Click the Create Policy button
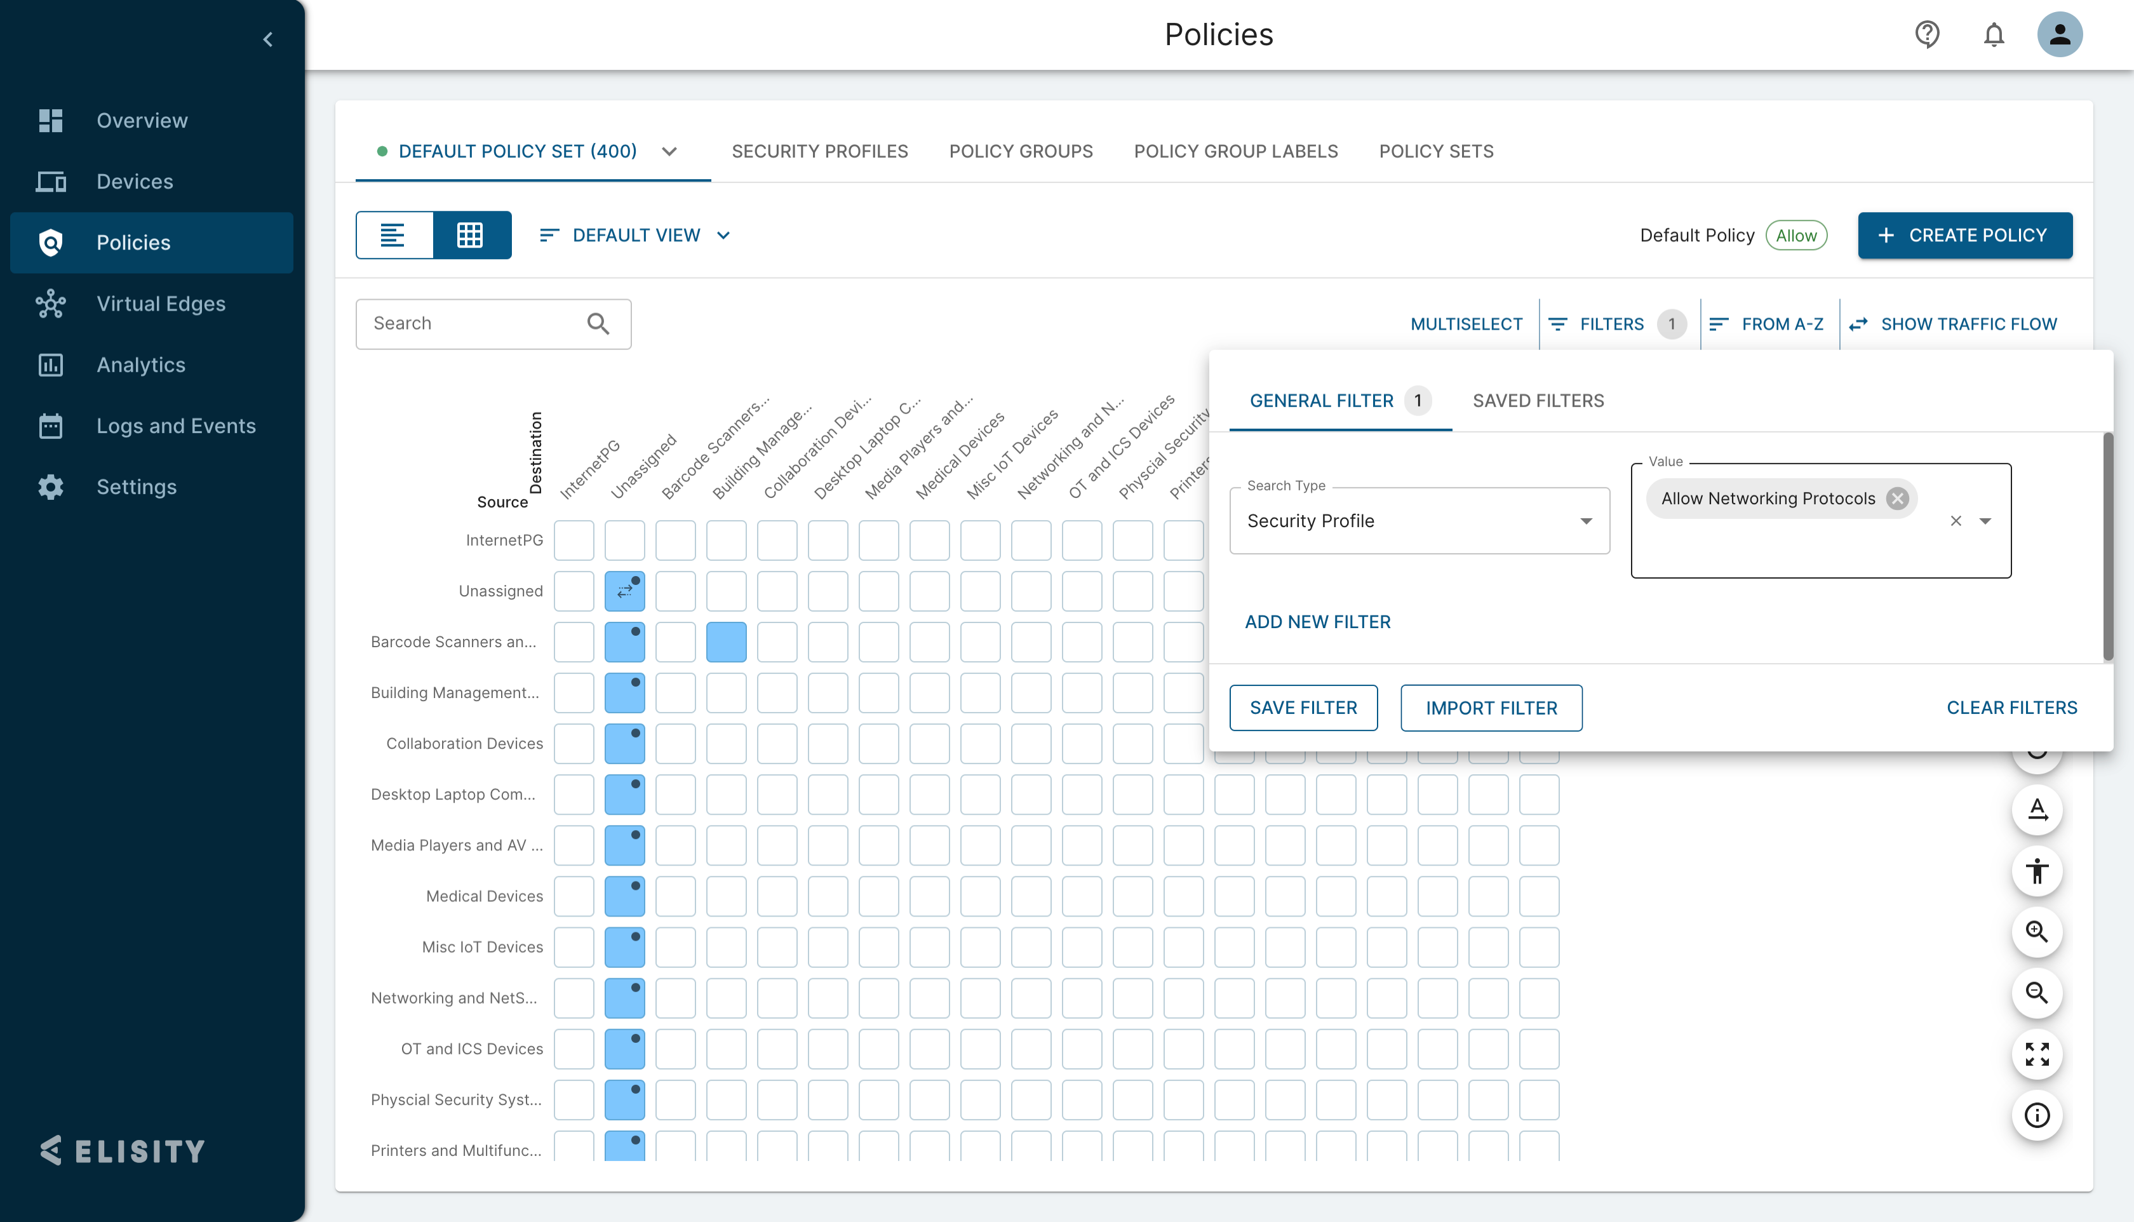2134x1222 pixels. click(x=1964, y=235)
